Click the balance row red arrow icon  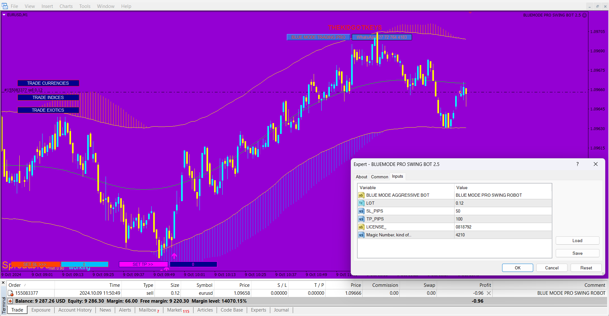pos(10,301)
